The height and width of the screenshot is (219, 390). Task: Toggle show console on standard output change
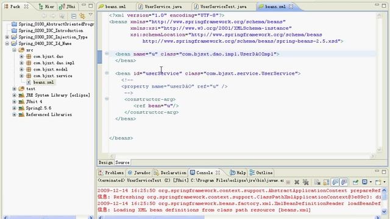click(335, 182)
